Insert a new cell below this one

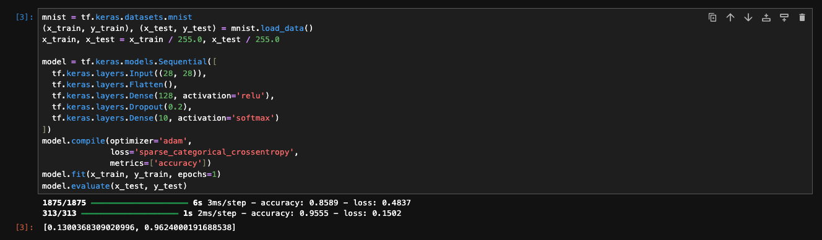[784, 17]
